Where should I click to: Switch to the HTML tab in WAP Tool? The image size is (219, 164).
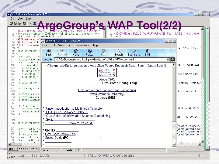tap(12, 149)
